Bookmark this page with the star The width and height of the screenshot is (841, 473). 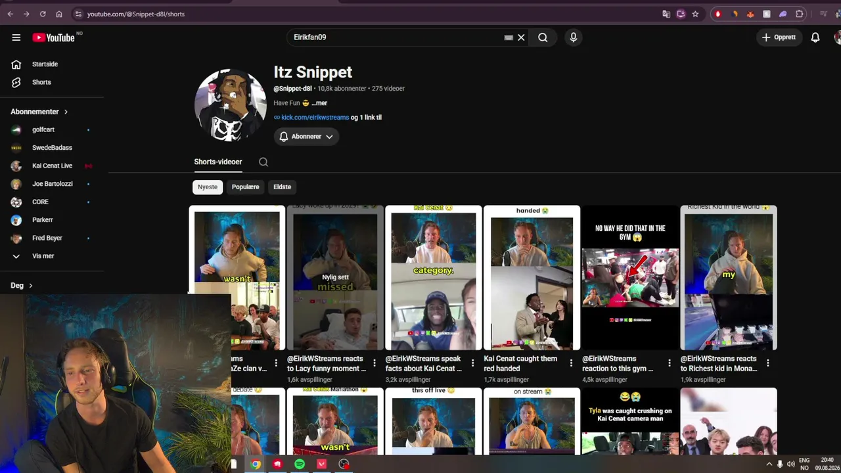[x=695, y=14]
